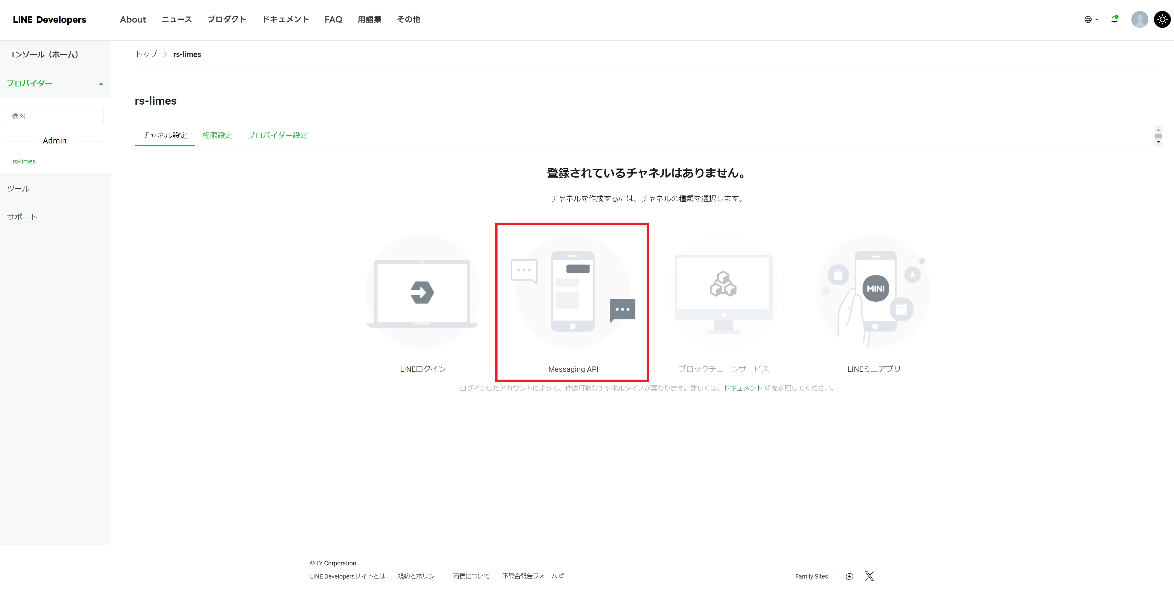Open the その他 menu item

point(408,20)
